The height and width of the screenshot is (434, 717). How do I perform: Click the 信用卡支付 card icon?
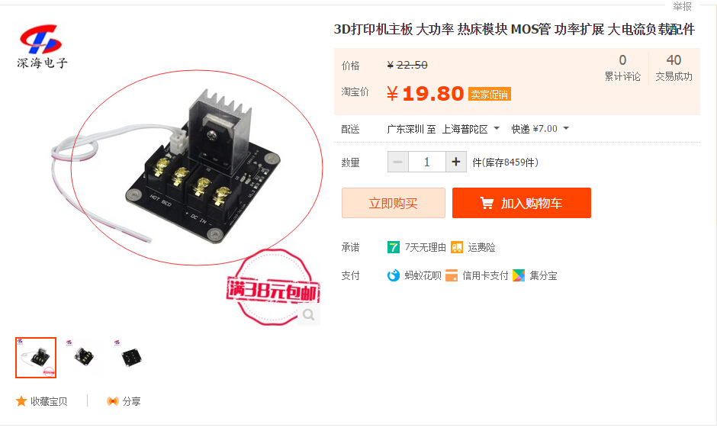click(x=452, y=275)
